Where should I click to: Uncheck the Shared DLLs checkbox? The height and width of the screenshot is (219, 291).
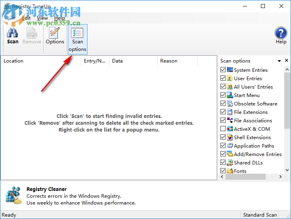223,162
